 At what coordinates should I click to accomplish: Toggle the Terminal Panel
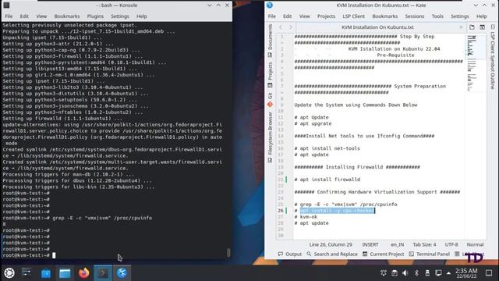point(430,254)
